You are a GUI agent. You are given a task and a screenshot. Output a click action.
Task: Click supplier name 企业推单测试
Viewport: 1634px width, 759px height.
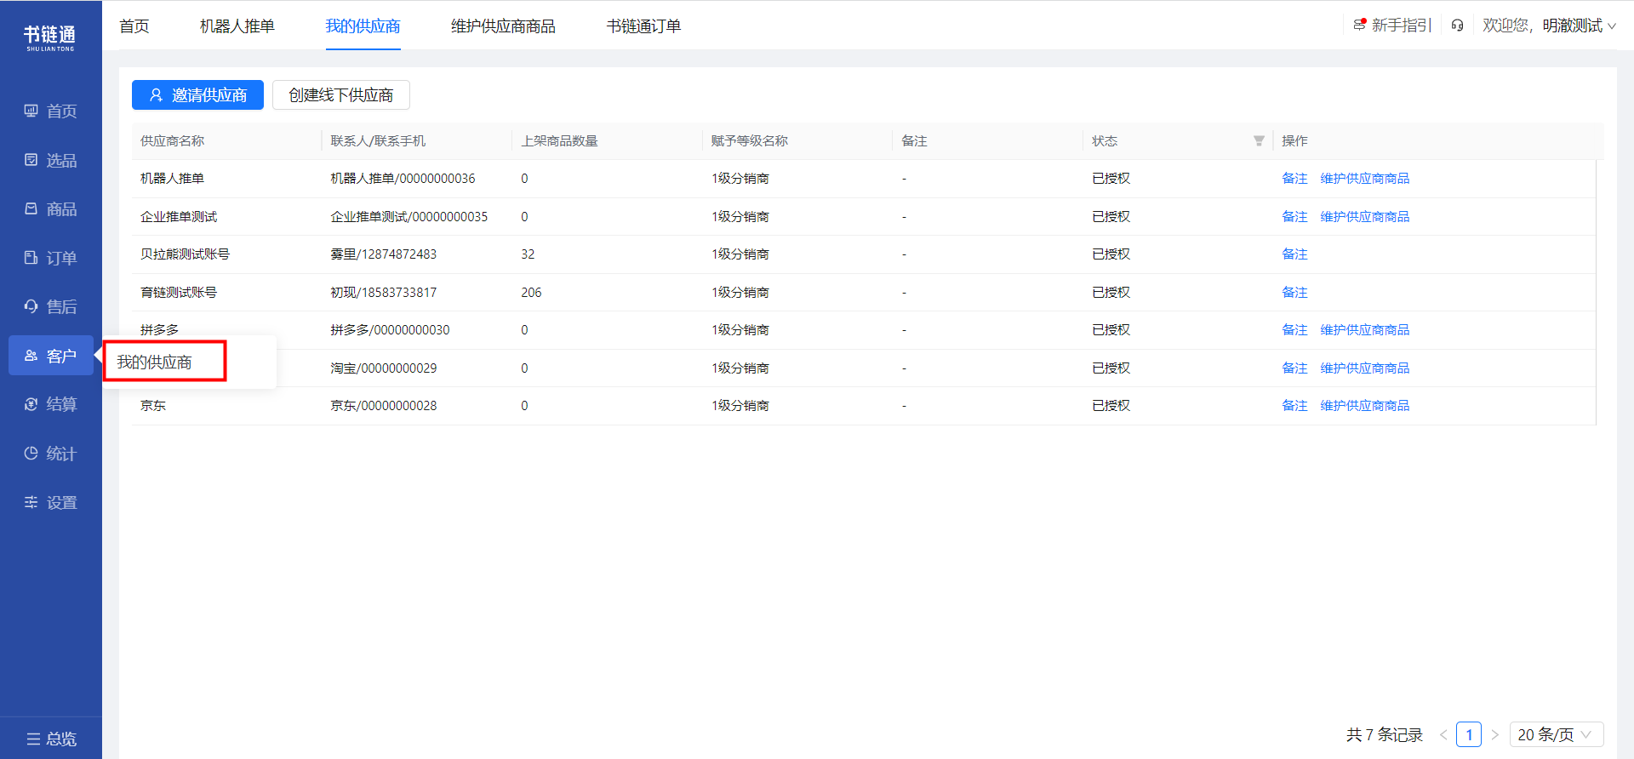179,217
